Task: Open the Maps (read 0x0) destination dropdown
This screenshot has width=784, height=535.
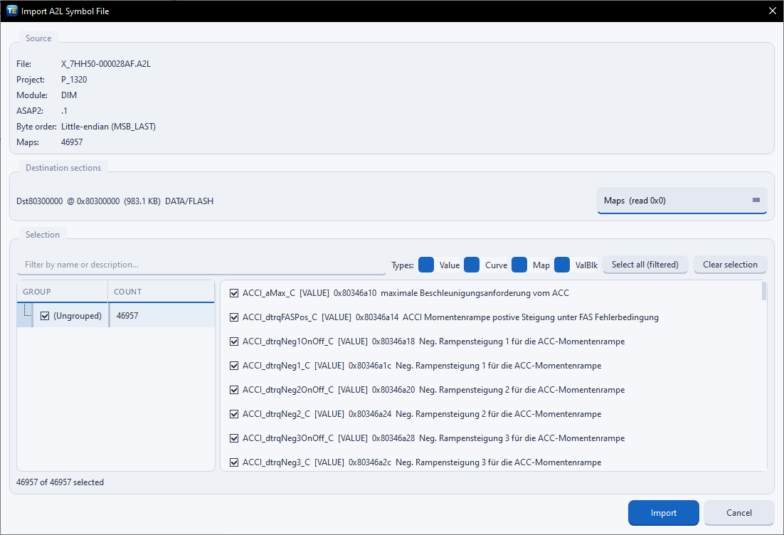Action: coord(682,201)
